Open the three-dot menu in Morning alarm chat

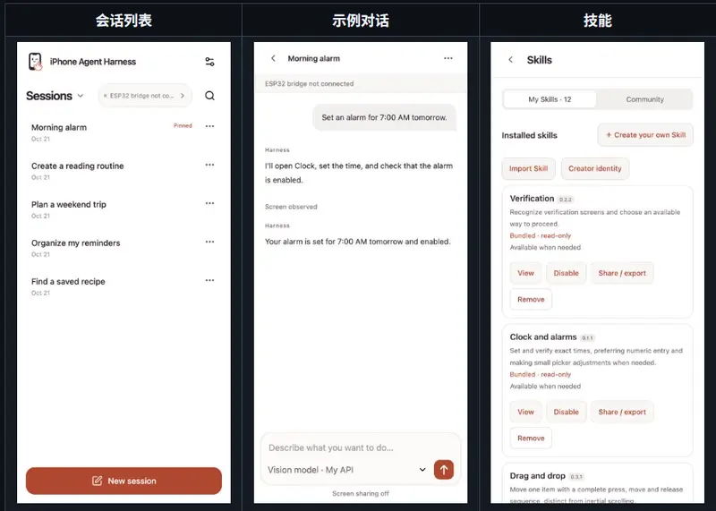click(448, 58)
